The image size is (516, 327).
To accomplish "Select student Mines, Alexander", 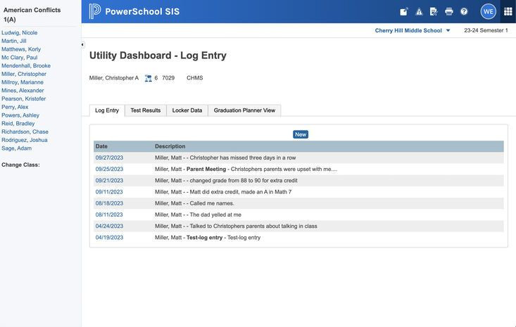I will pyautogui.click(x=23, y=91).
